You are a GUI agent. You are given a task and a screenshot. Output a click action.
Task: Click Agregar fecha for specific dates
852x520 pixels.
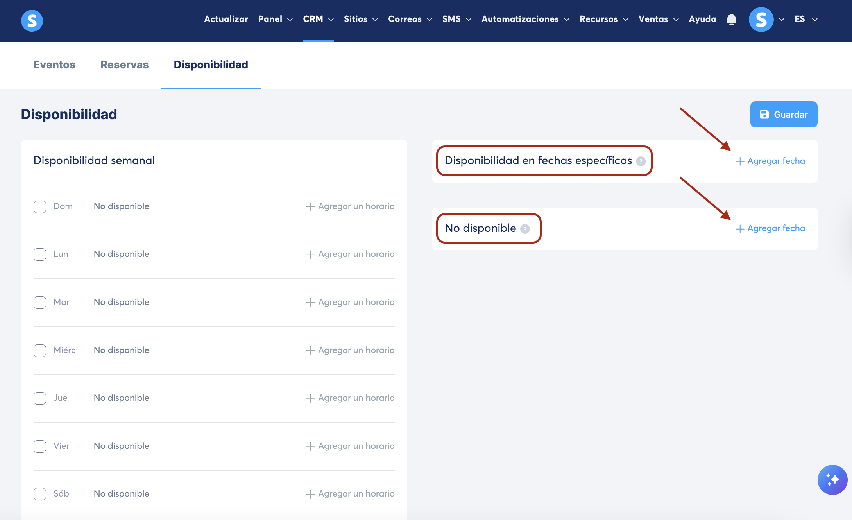(770, 161)
